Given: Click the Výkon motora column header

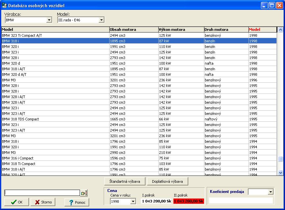Looking at the screenshot, I should pos(181,30).
